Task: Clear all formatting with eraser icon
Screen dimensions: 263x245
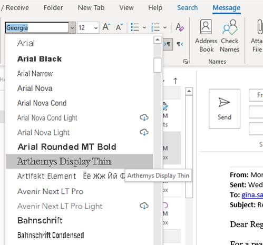Action: (x=180, y=27)
